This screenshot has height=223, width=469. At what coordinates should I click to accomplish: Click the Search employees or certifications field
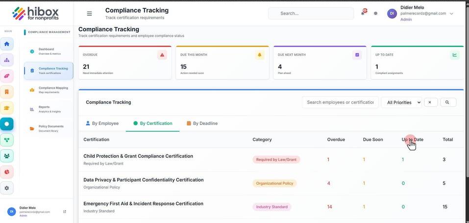coord(340,102)
